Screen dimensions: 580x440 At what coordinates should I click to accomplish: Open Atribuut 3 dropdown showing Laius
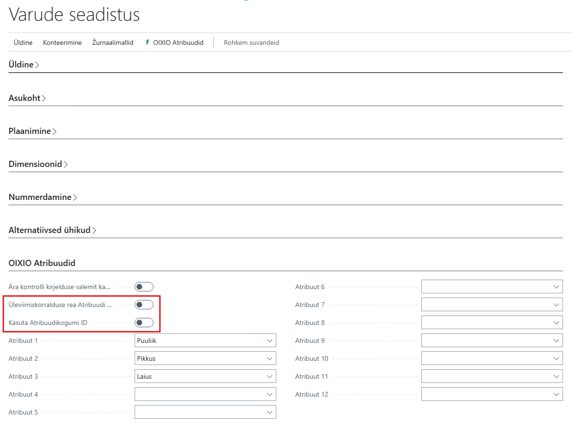205,376
